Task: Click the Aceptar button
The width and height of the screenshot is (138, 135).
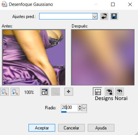Action: pos(42,128)
